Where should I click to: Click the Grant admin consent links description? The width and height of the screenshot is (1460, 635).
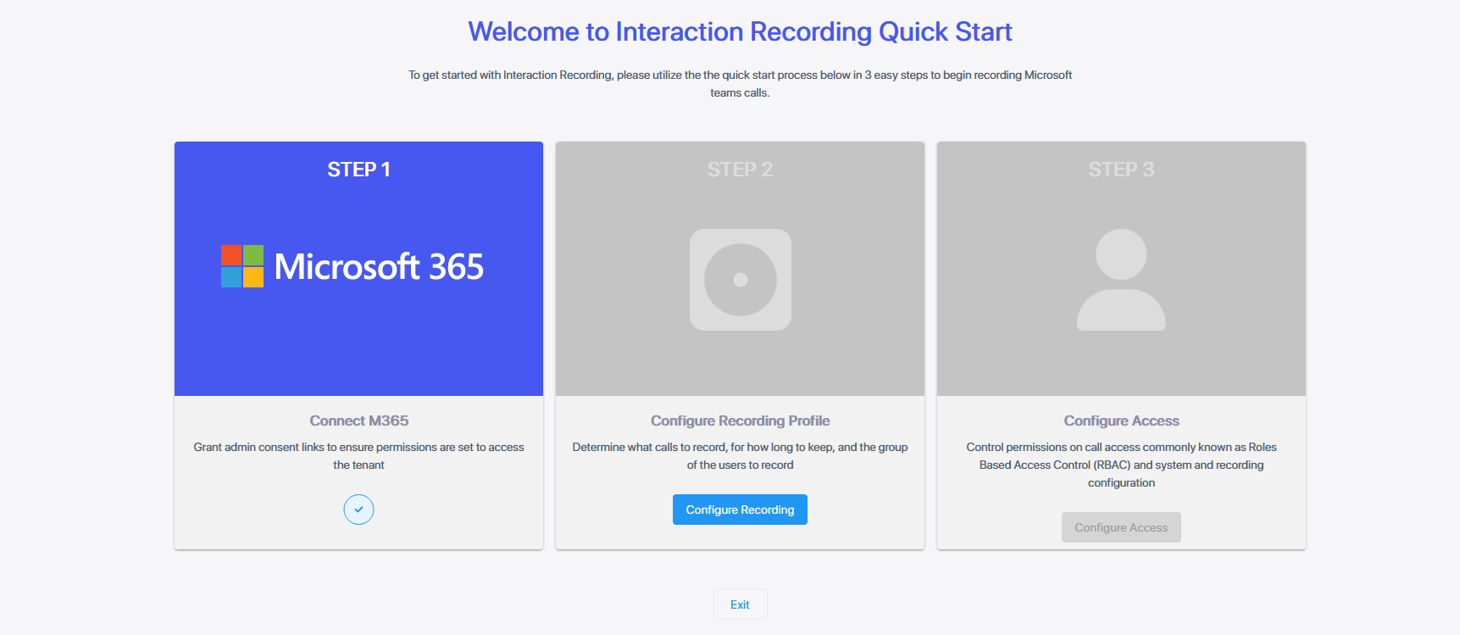[358, 455]
